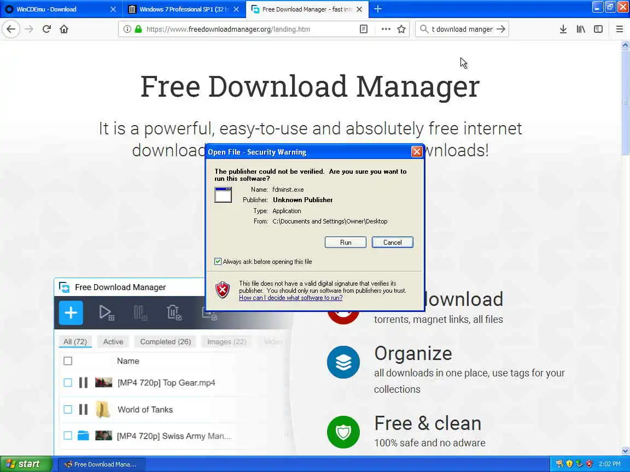
Task: Click the blue plus add-download icon
Action: tap(71, 312)
